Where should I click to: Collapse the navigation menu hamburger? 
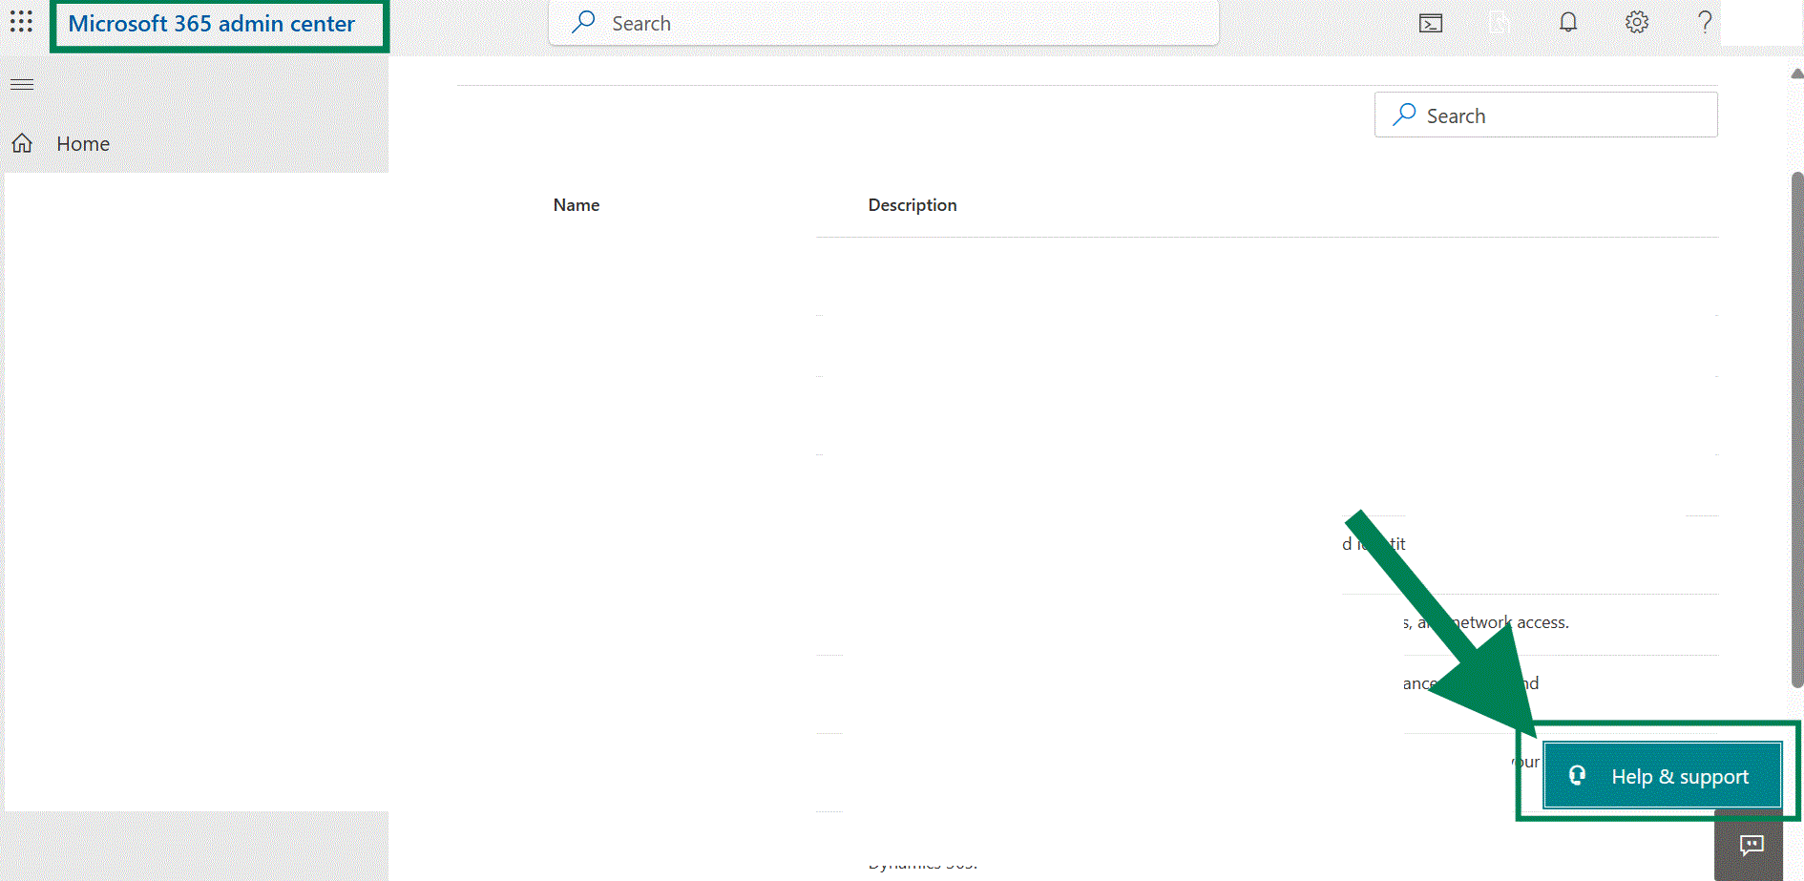point(22,84)
